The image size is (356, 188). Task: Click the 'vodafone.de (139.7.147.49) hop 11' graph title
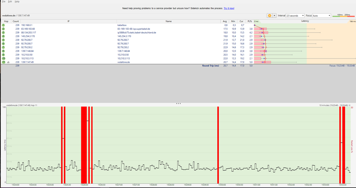click(22, 105)
